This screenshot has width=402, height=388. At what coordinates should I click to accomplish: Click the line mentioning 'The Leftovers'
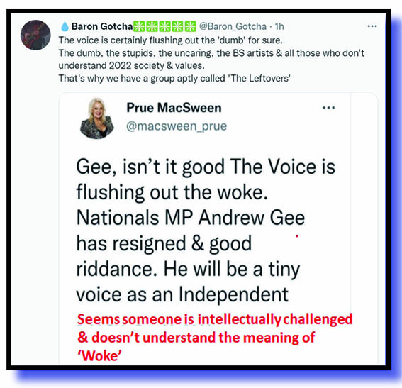tap(174, 78)
